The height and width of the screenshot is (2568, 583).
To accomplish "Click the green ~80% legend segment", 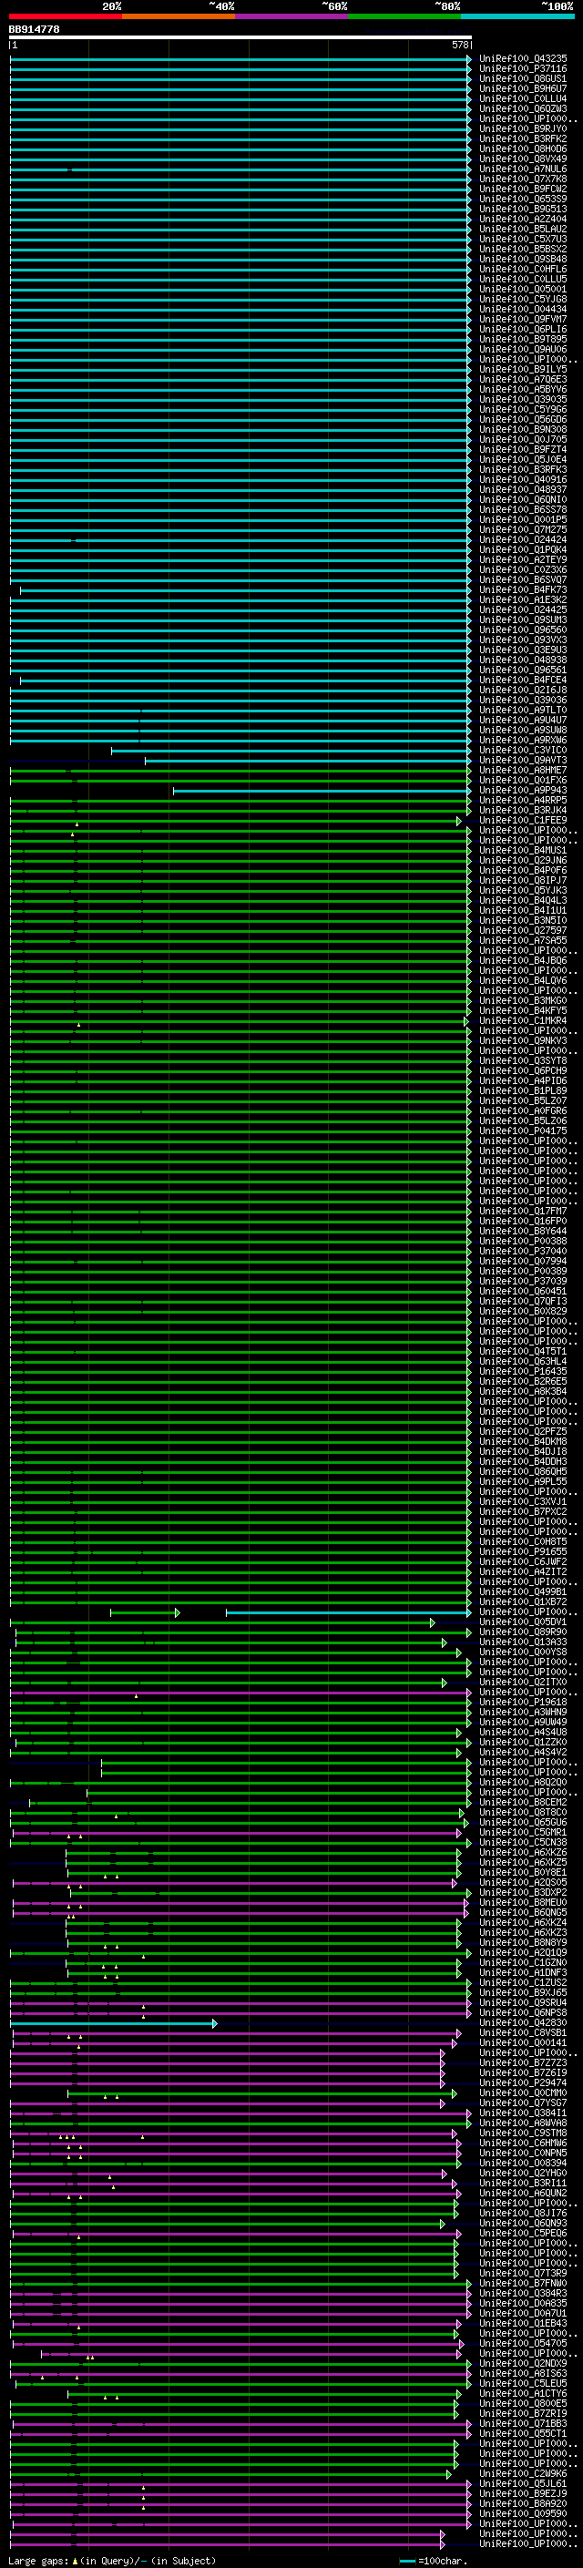I will [404, 16].
